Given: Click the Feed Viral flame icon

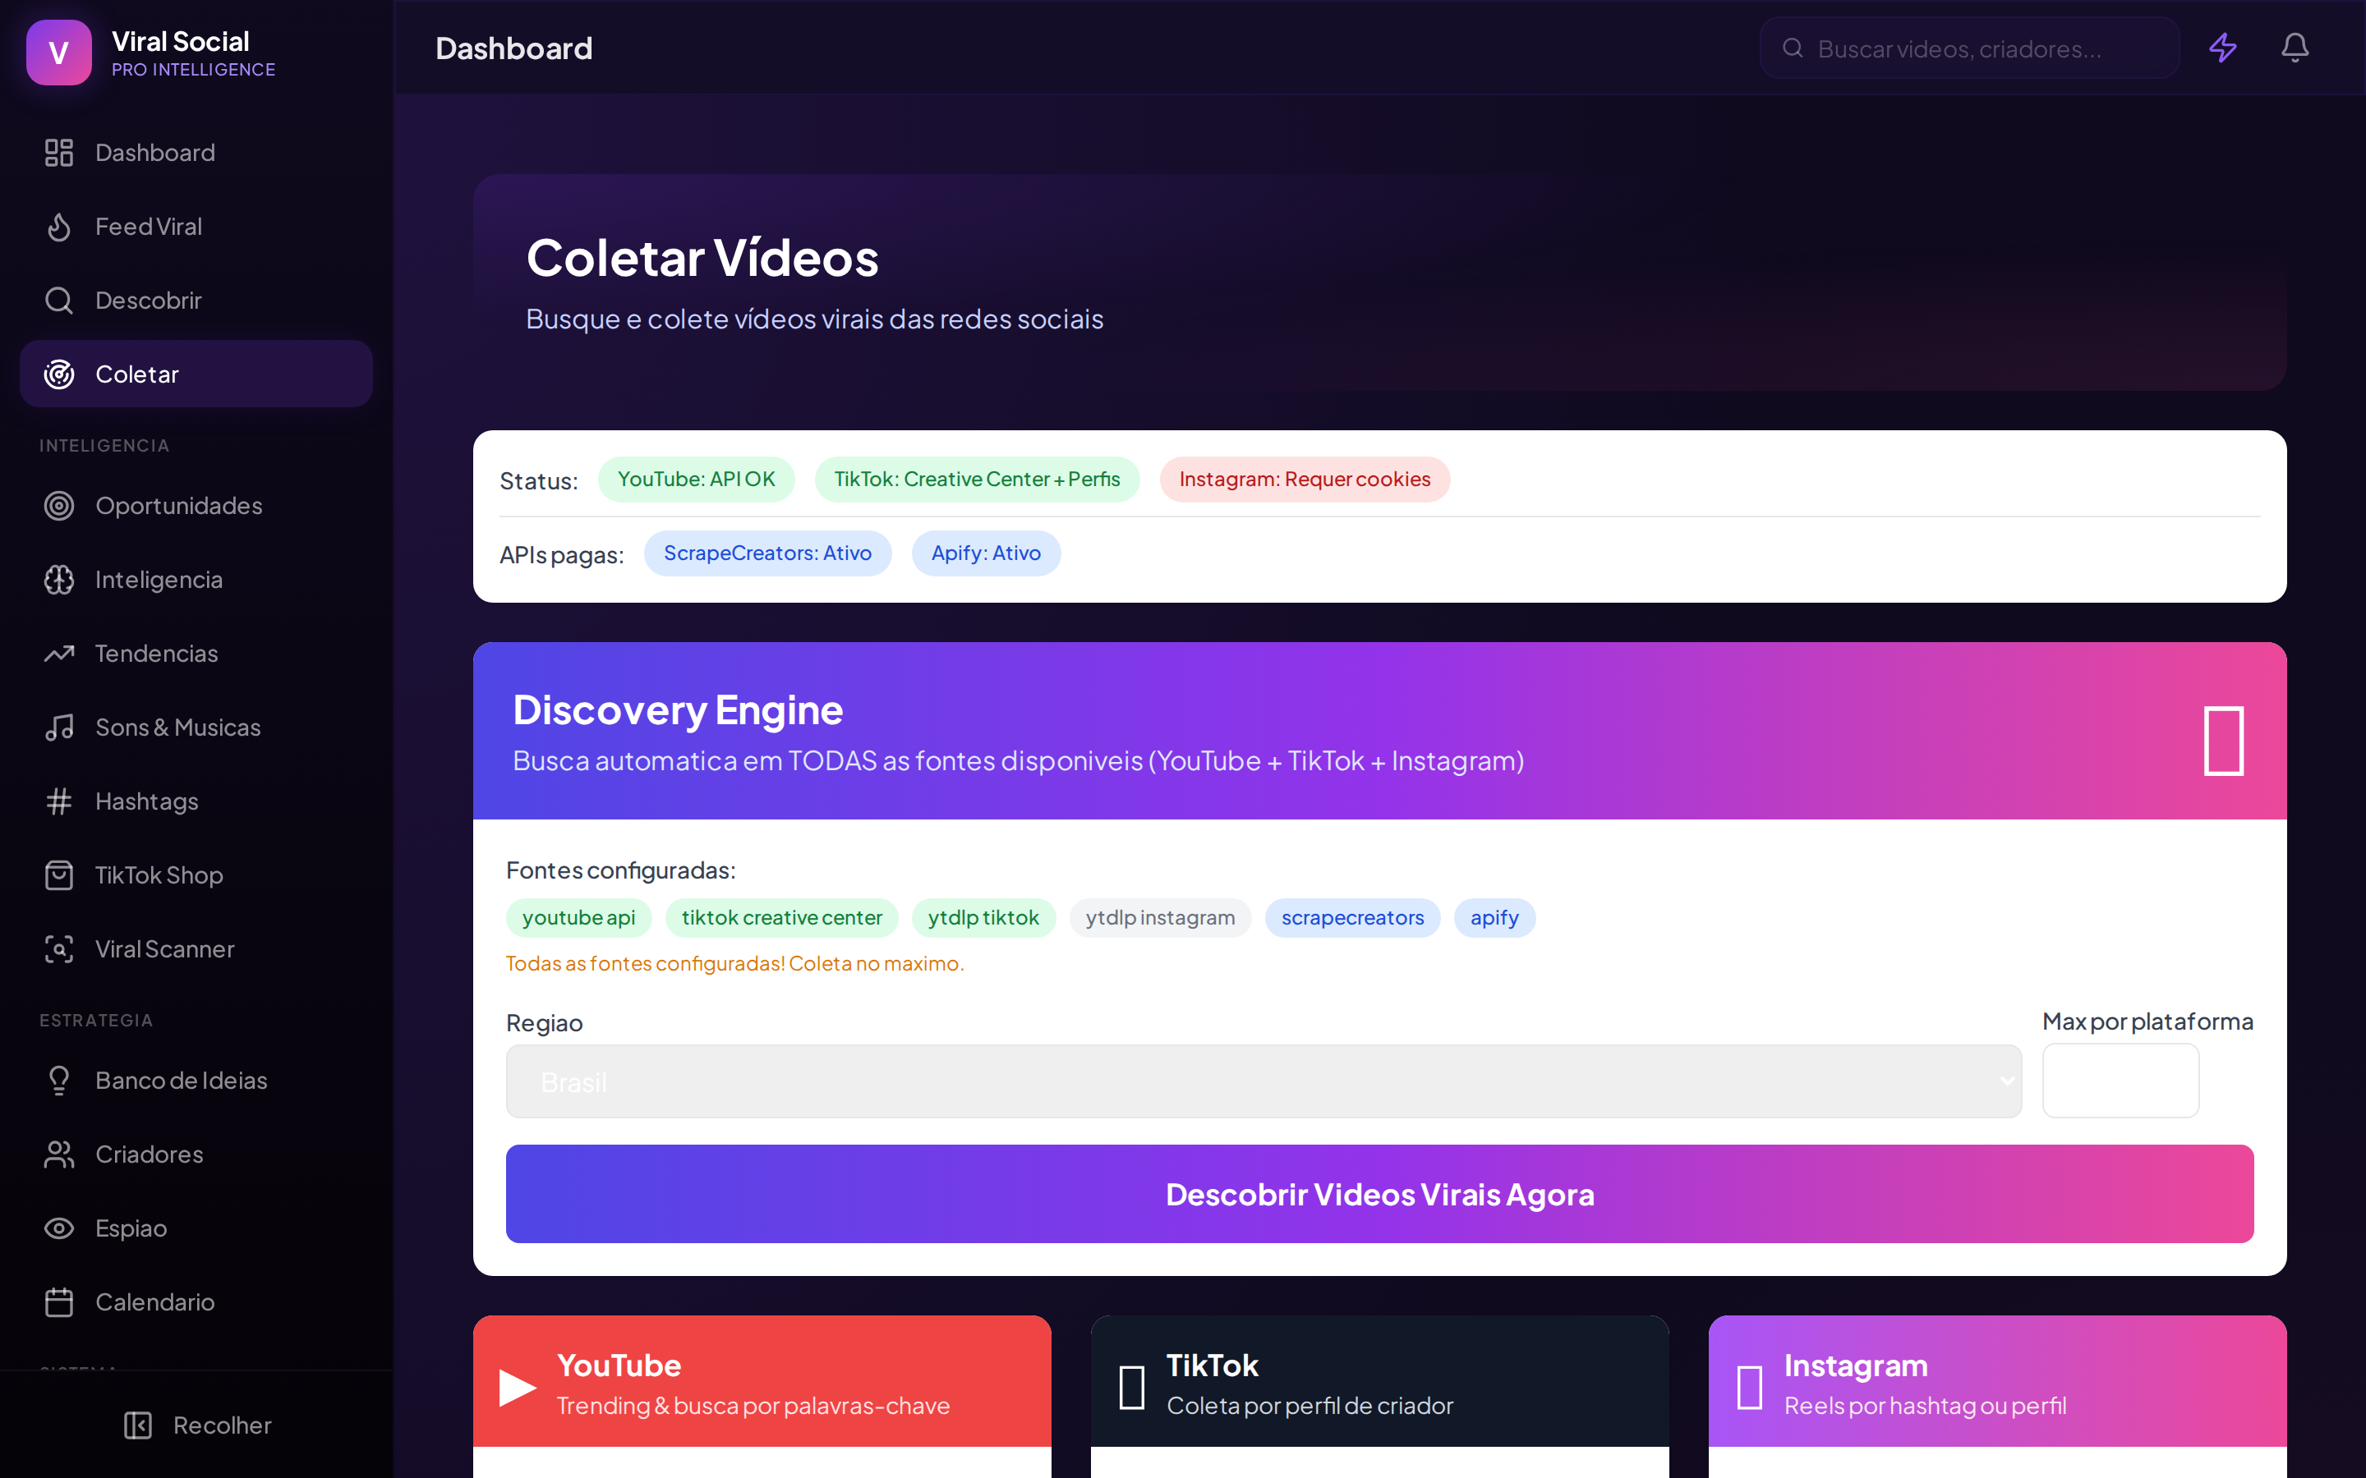Looking at the screenshot, I should tap(58, 227).
